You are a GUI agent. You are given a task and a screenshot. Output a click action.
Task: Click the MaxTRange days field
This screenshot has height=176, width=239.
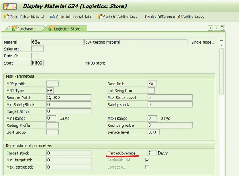(152, 118)
